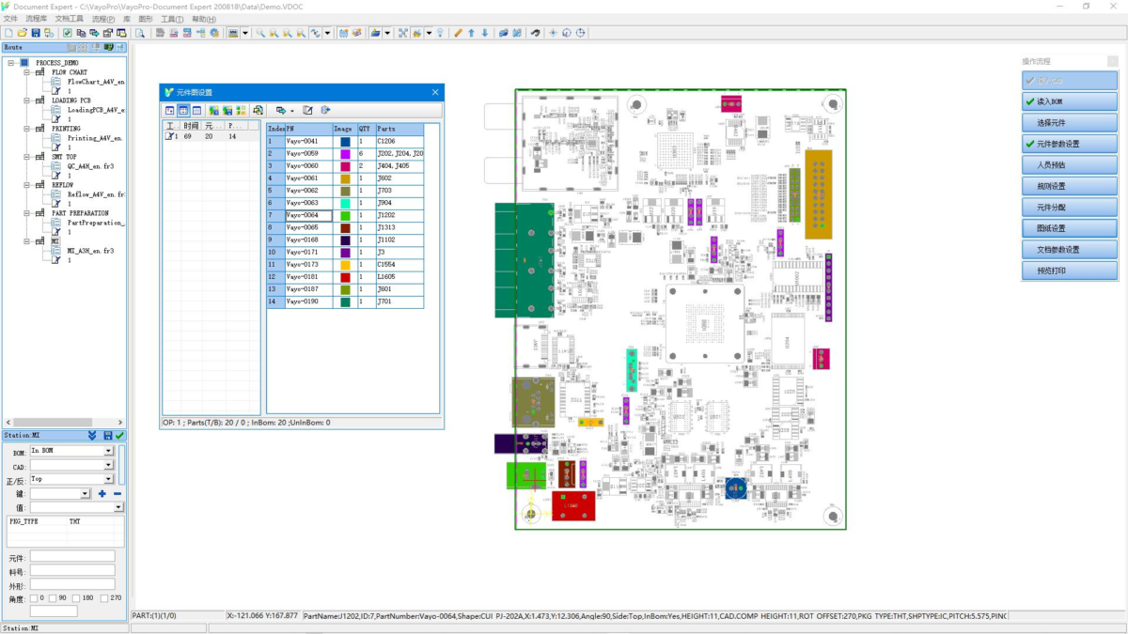Open the 图形 menu
1128x634 pixels.
(x=146, y=19)
